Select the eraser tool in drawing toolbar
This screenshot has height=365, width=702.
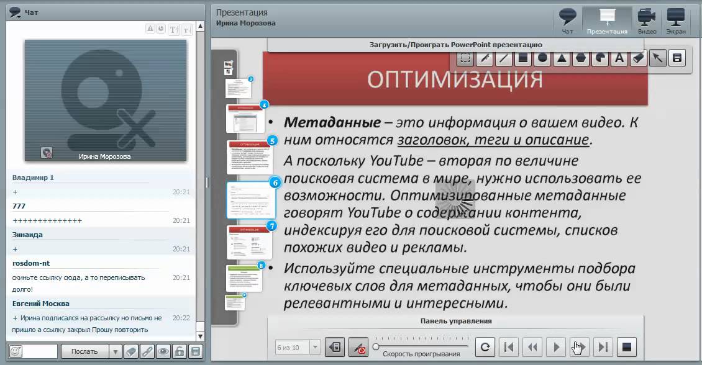pyautogui.click(x=639, y=58)
